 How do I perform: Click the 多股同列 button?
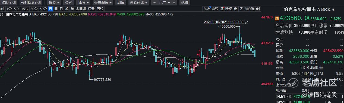point(9,3)
